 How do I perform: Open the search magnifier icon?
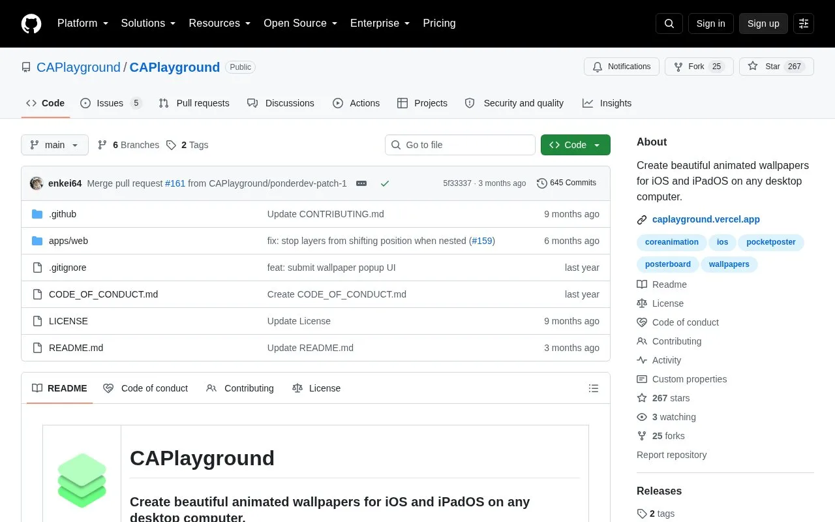pos(669,23)
